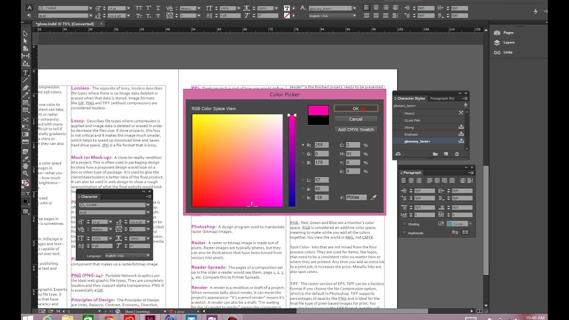Image resolution: width=569 pixels, height=320 pixels.
Task: Clear overrides lightning icon in Character Styles
Action: click(465, 105)
